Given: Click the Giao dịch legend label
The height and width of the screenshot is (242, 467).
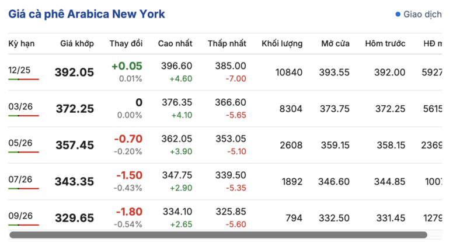Looking at the screenshot, I should pos(422,15).
